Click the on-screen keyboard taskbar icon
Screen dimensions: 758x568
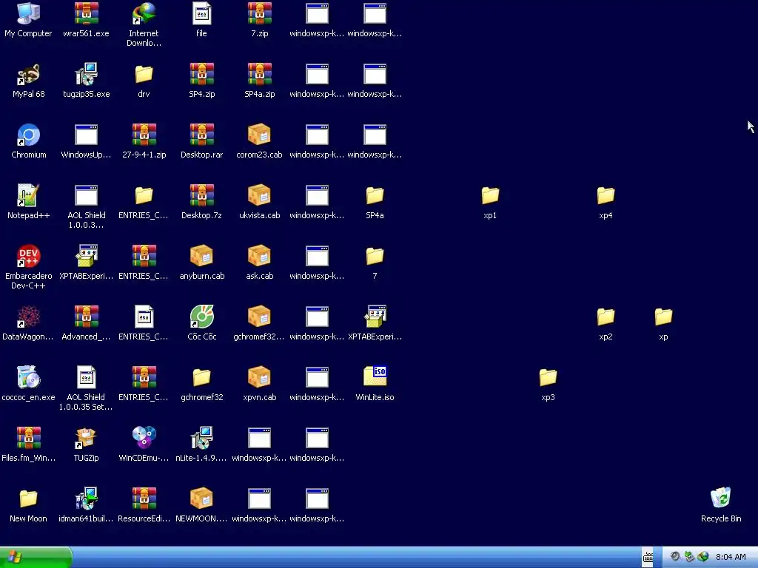click(648, 558)
